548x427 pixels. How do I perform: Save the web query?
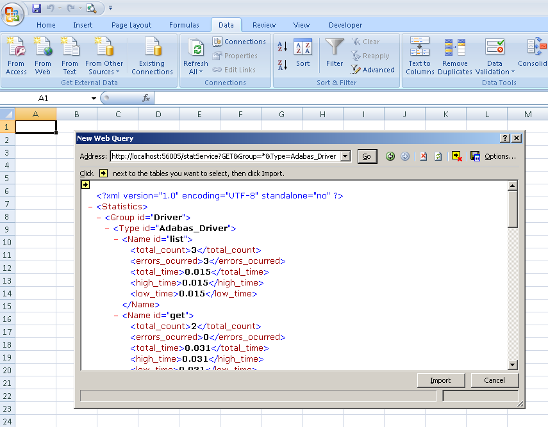click(x=475, y=156)
